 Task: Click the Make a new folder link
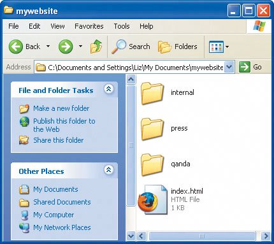[x=61, y=108]
